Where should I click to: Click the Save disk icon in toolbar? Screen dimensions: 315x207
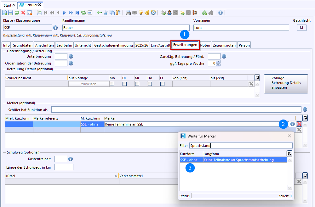click(11, 13)
